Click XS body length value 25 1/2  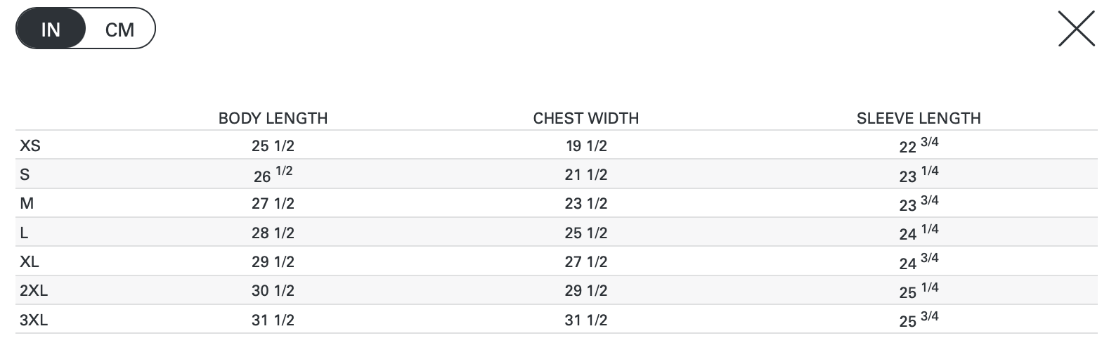[x=273, y=146]
